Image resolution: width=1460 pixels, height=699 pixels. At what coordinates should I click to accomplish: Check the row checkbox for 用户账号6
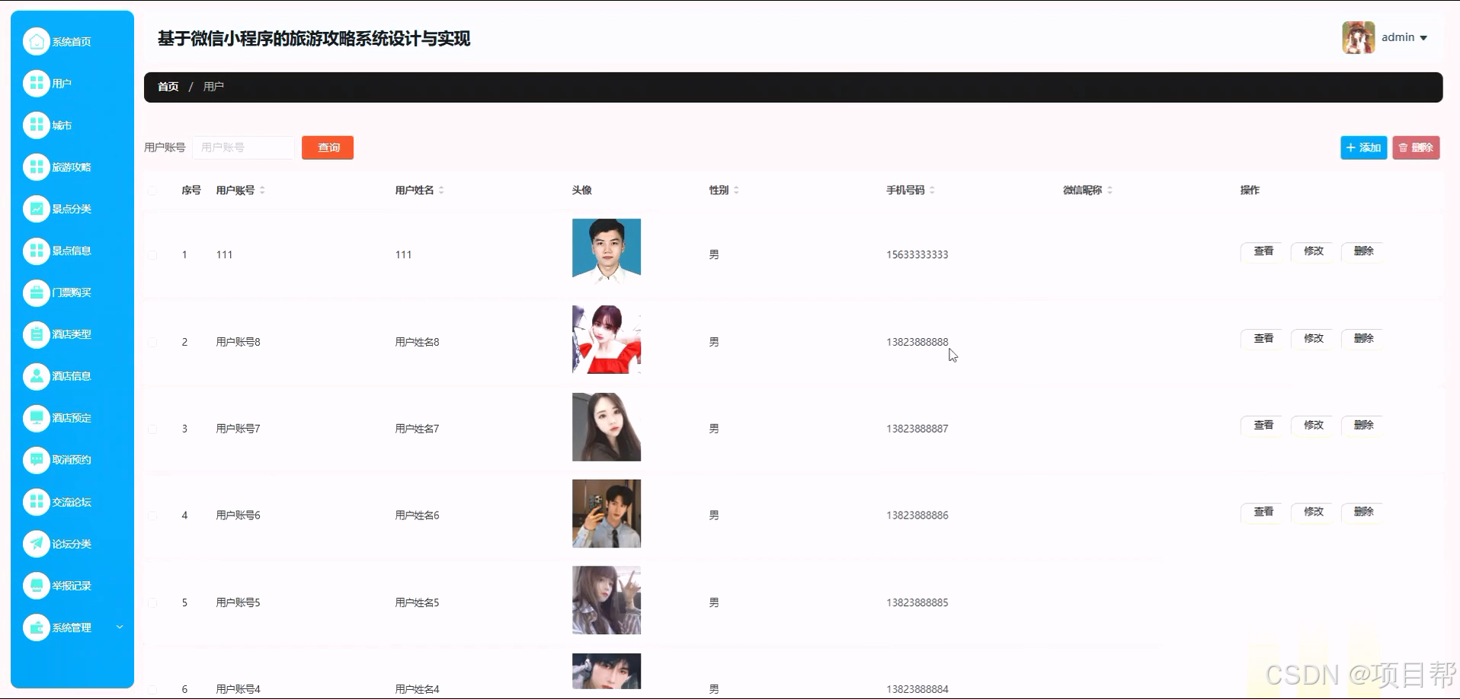click(152, 515)
